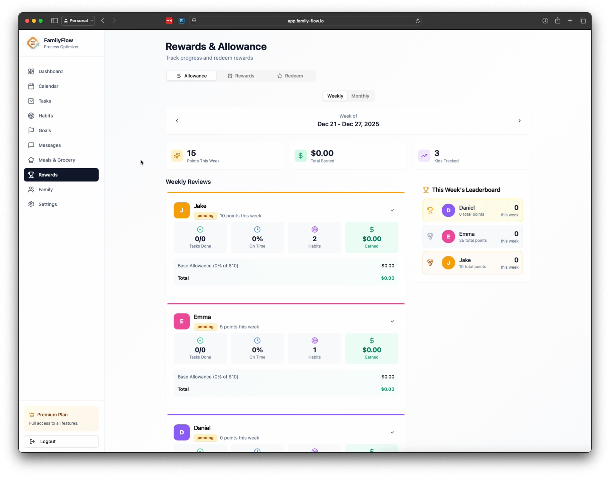Open a new Safari tab
Screen dimensions: 610x477
pyautogui.click(x=570, y=21)
